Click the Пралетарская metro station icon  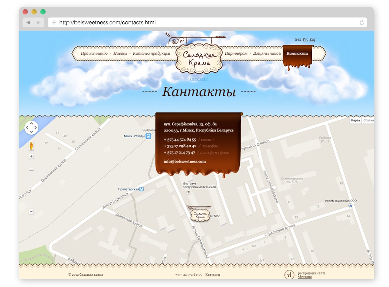[x=142, y=189]
